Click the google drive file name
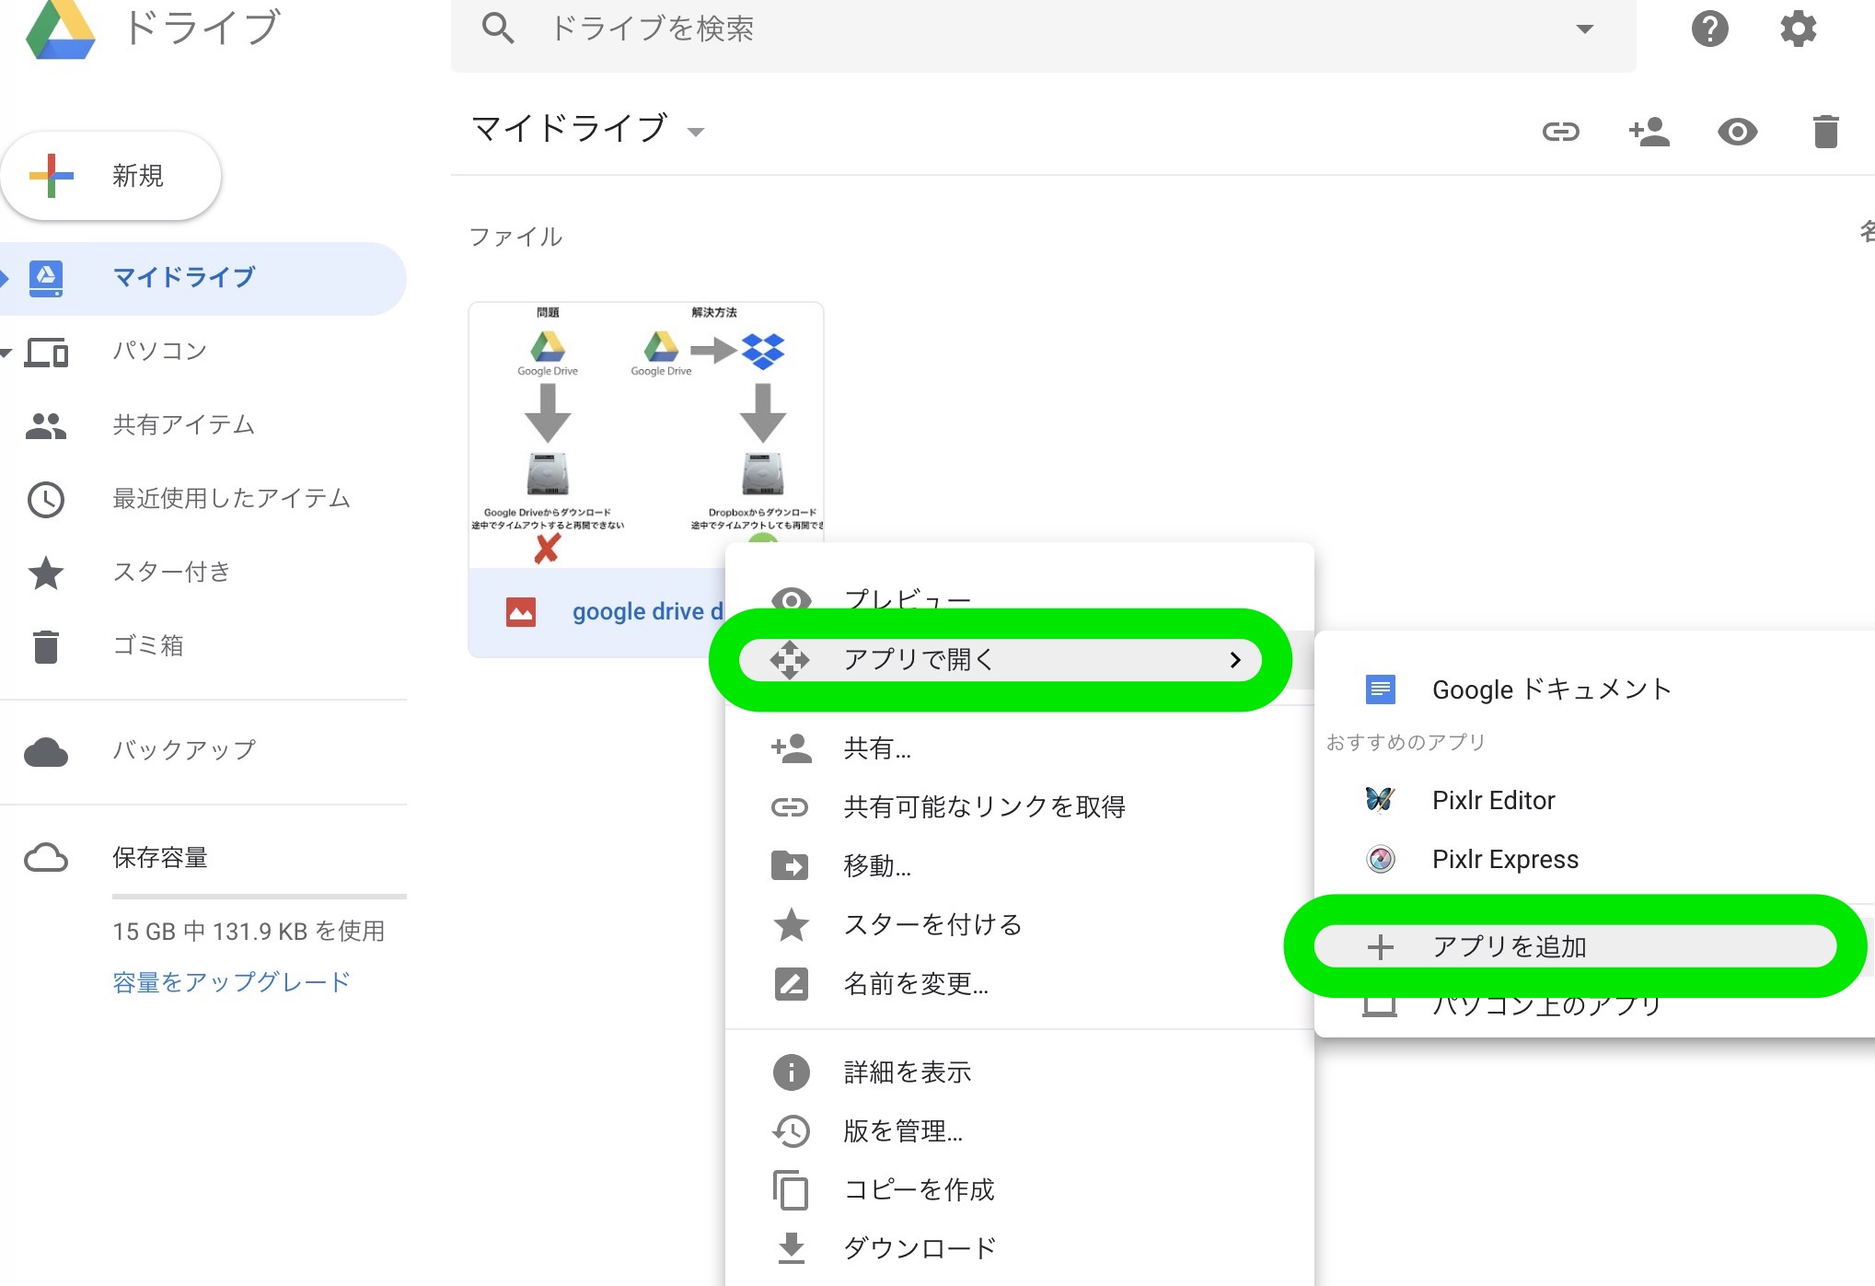 [x=648, y=612]
